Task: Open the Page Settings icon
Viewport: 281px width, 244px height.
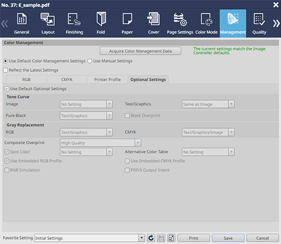Action: coord(180,23)
